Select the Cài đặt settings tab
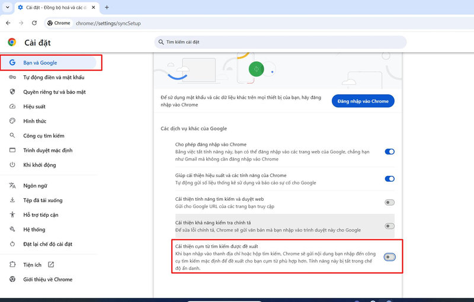The image size is (474, 302). click(57, 8)
